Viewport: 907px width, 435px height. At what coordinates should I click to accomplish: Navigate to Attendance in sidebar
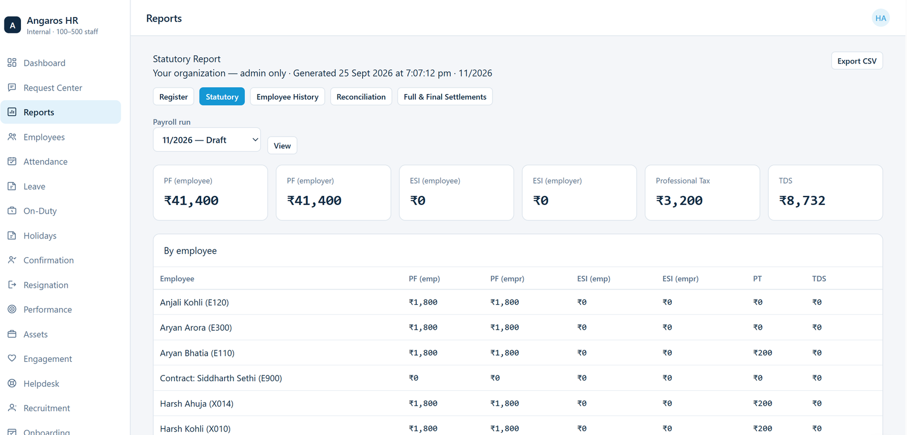(x=61, y=161)
